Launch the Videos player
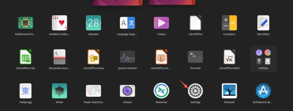Screen dimensions: 293x111 point(161,23)
